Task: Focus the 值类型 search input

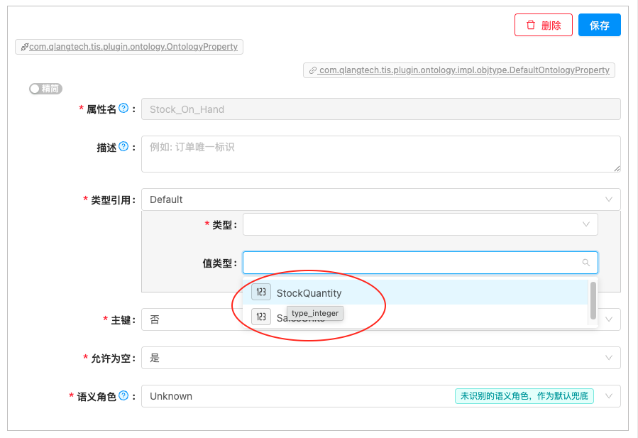Action: [420, 263]
